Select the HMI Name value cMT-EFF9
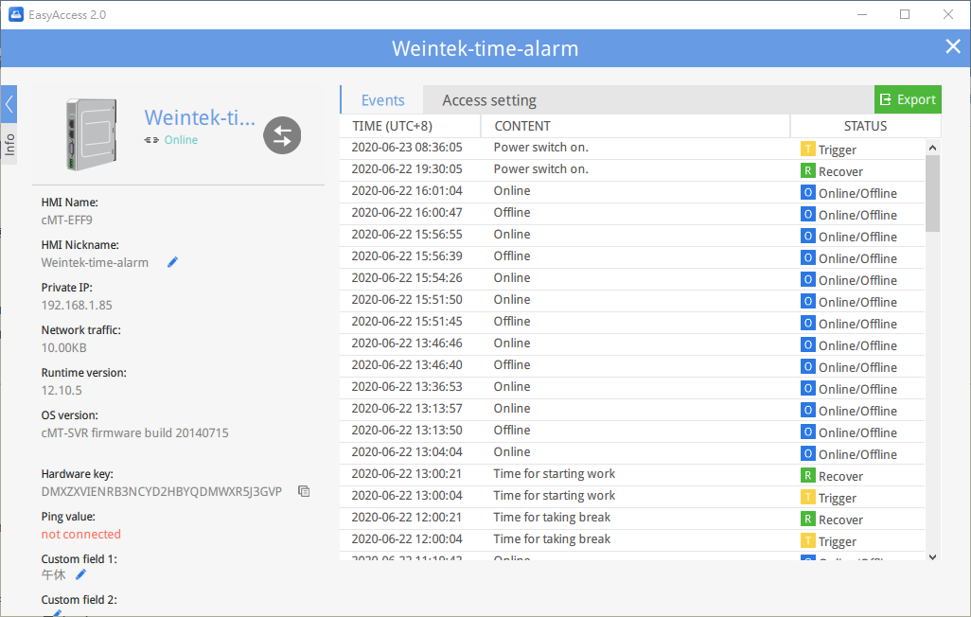This screenshot has height=617, width=971. 67,220
